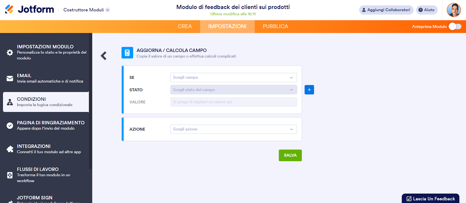
Task: Expand the Scegli campo dropdown
Action: click(233, 78)
